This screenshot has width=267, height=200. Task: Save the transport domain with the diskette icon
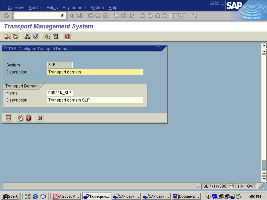[8, 118]
